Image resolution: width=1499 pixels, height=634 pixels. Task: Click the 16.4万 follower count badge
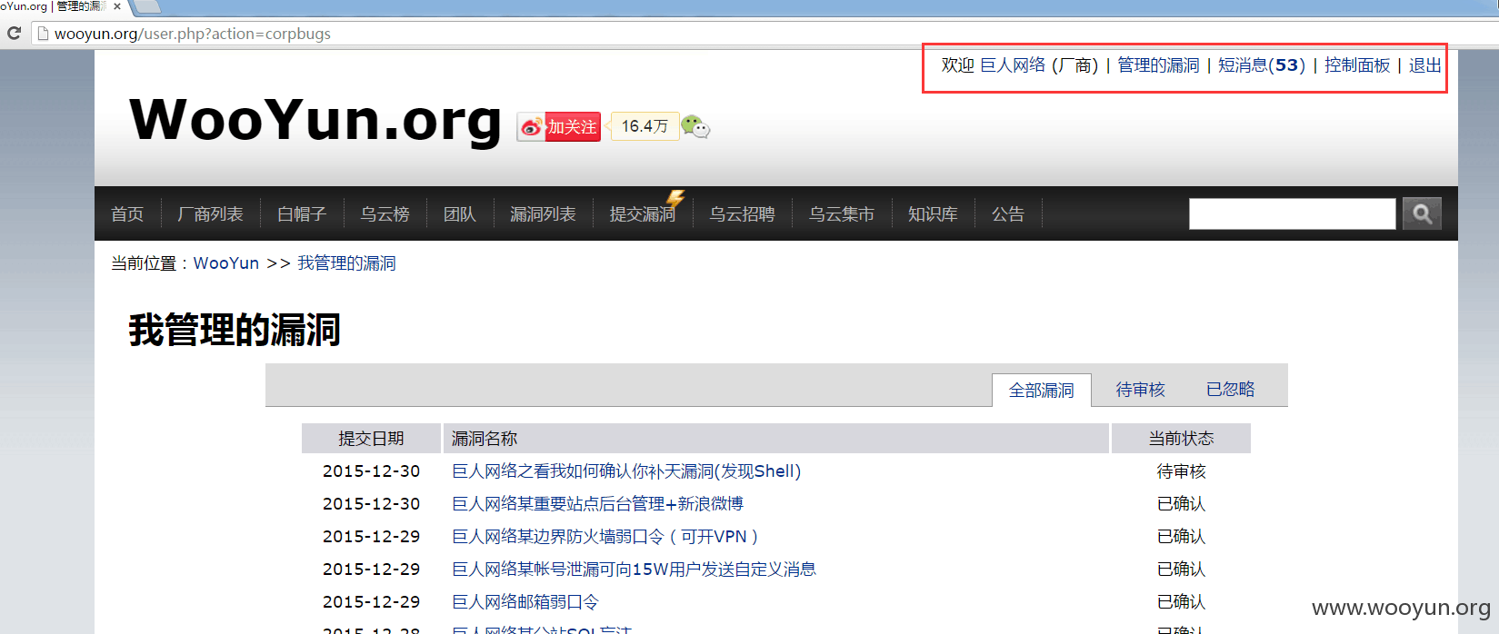(x=645, y=126)
